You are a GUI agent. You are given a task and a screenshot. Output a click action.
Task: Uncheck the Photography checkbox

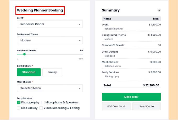pos(19,102)
